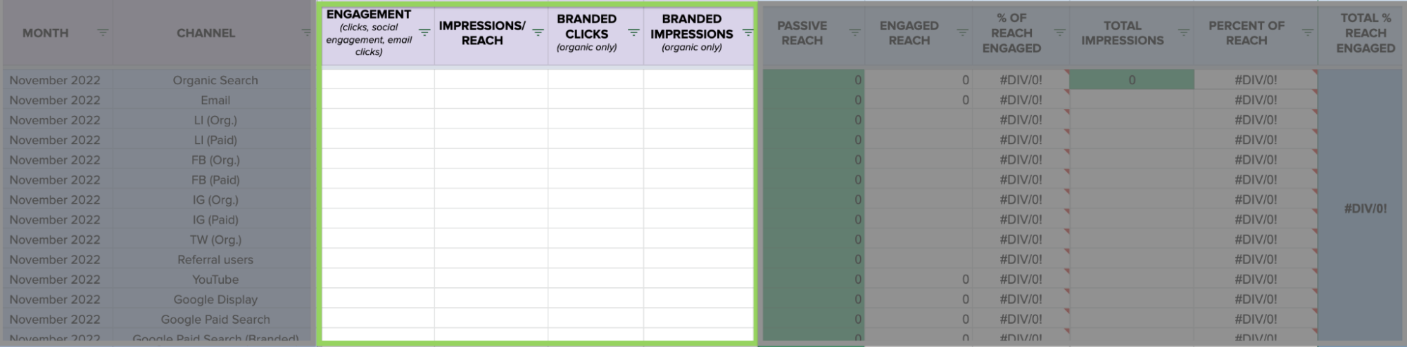Open the BRANDED CLICKS filter icon
Viewport: 1407px width, 347px height.
[x=633, y=32]
